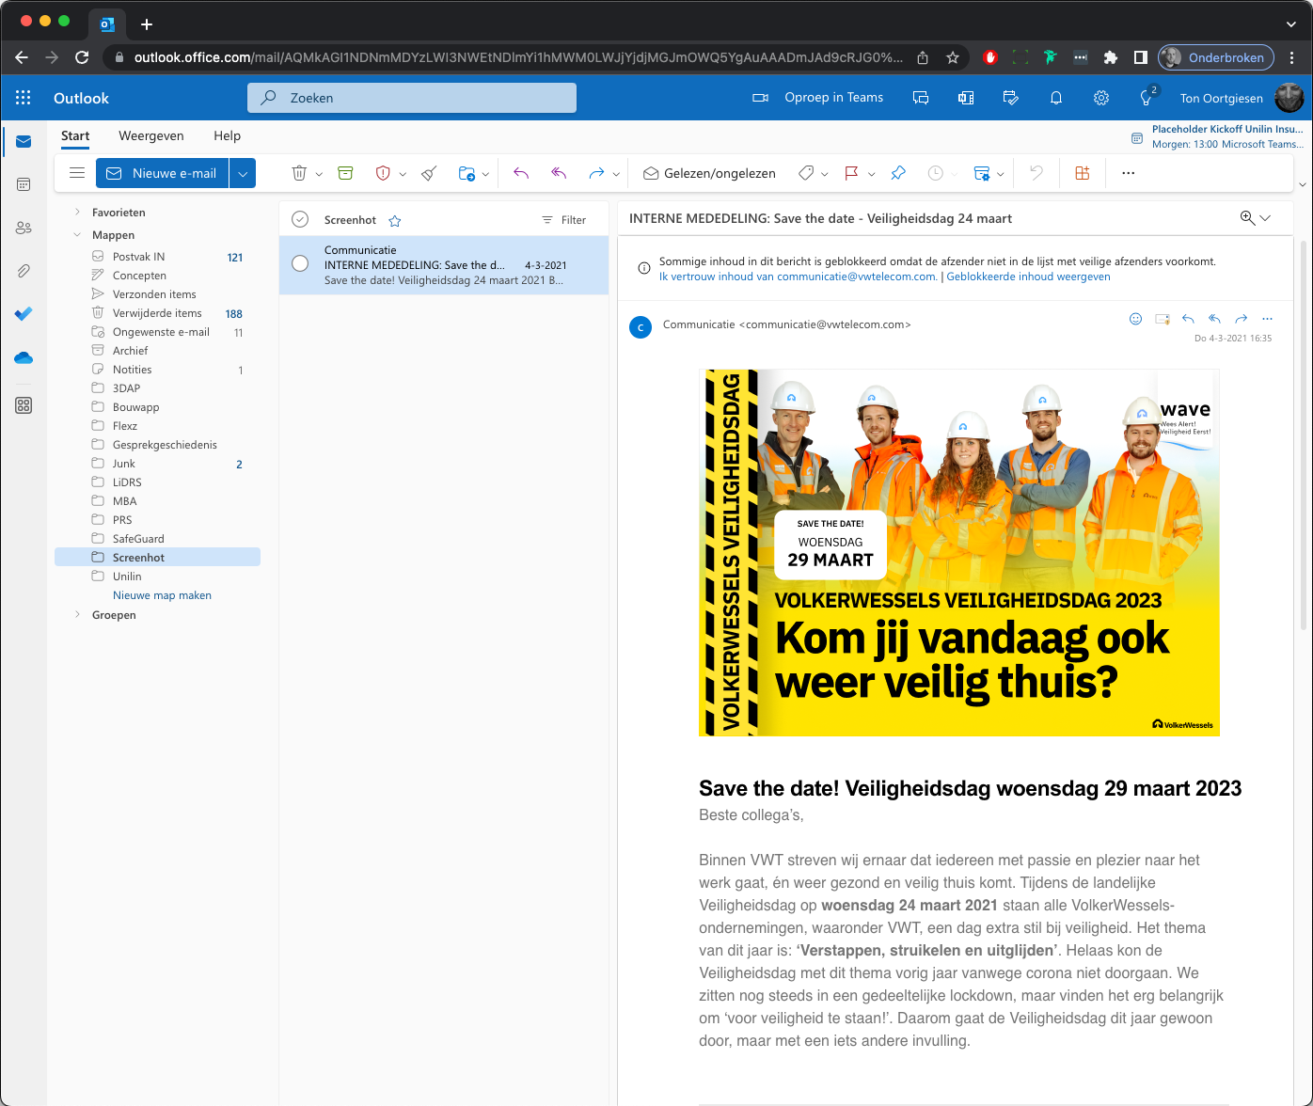Toggle favorite star for Screenhot folder
This screenshot has width=1313, height=1106.
[395, 221]
